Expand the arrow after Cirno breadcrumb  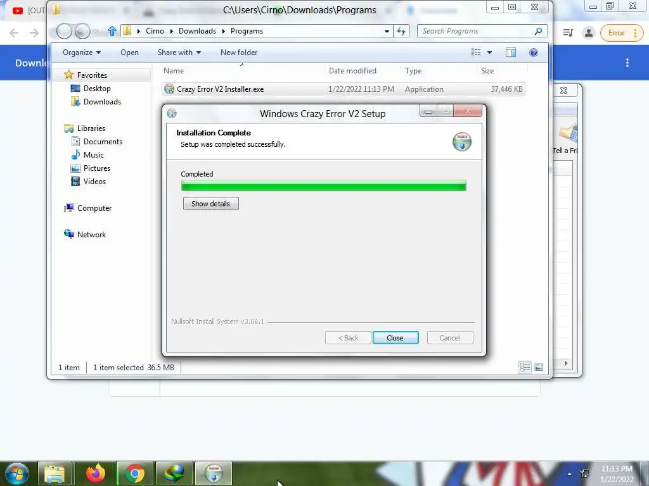(171, 31)
